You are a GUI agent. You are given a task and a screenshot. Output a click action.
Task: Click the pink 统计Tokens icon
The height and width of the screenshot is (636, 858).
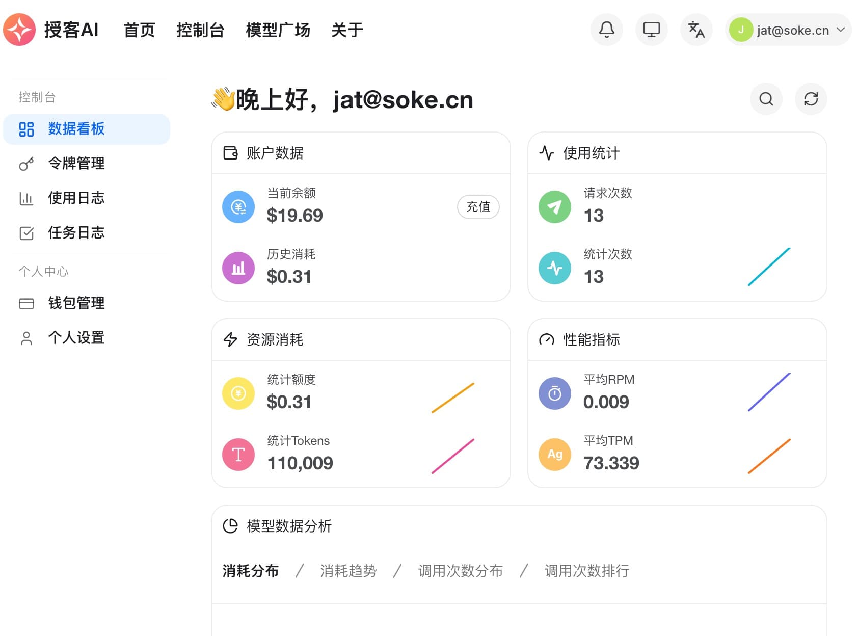tap(238, 455)
